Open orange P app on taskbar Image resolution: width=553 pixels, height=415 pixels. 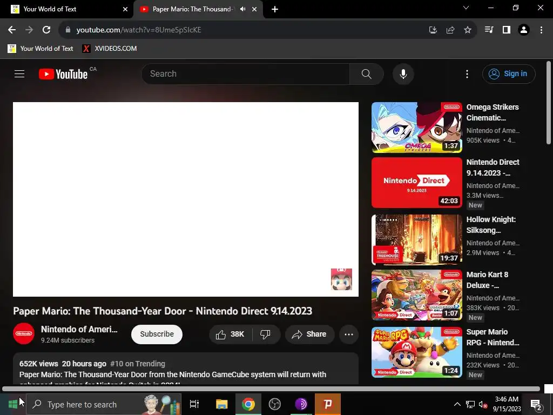point(328,404)
